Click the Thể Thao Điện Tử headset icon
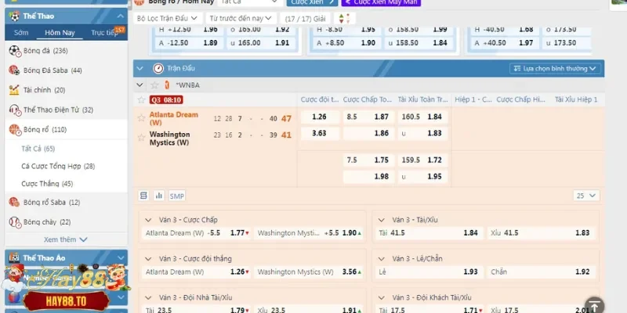627x313 pixels. 14,110
